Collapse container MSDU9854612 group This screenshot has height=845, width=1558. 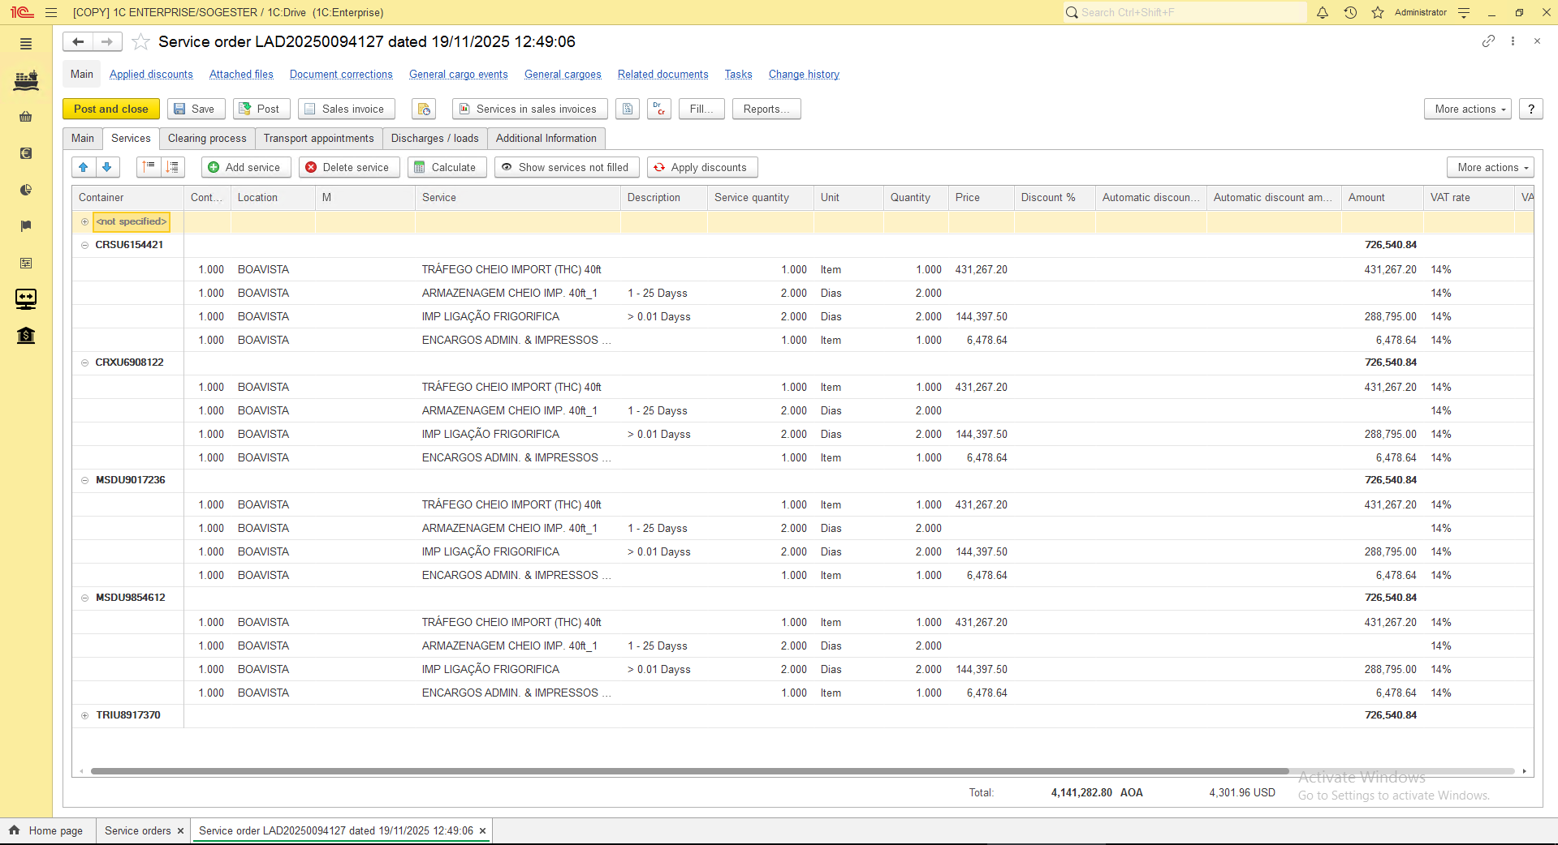pos(84,598)
